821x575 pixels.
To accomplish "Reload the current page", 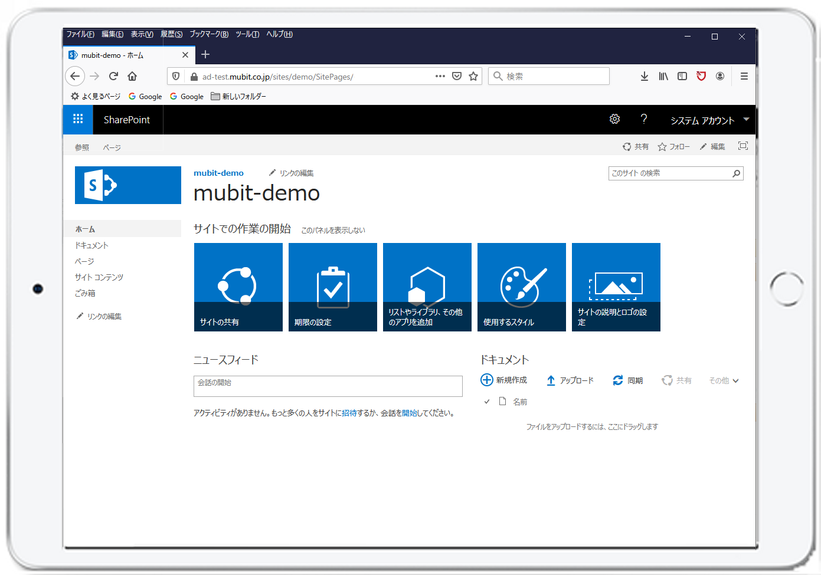I will click(113, 76).
